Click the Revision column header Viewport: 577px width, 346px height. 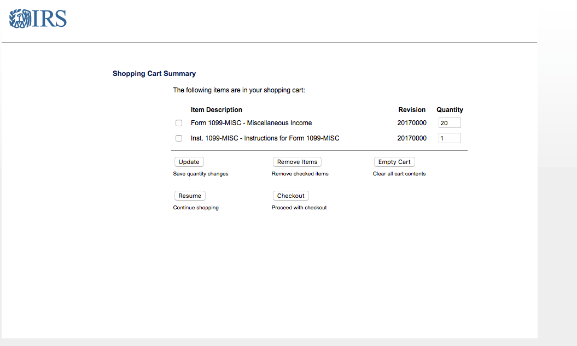point(412,109)
